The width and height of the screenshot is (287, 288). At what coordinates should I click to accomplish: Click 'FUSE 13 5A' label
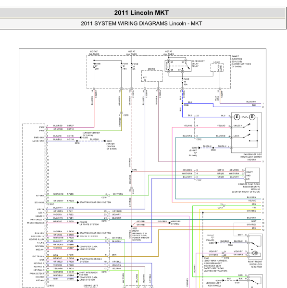click(136, 66)
